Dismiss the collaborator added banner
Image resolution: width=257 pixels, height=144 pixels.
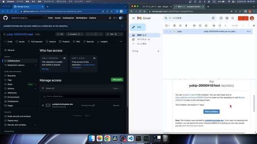coord(122,26)
